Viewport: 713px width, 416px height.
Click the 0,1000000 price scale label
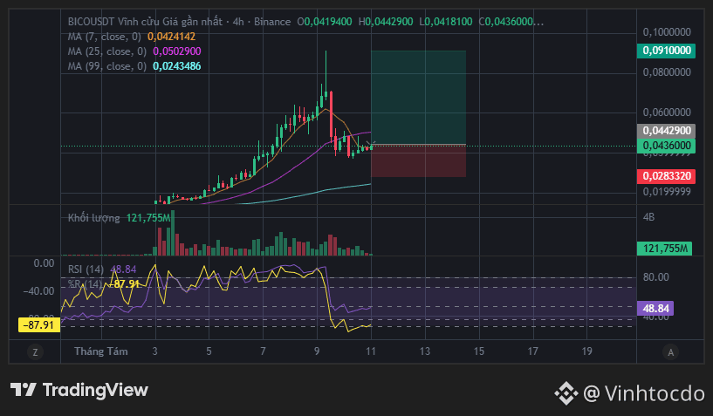click(x=667, y=31)
